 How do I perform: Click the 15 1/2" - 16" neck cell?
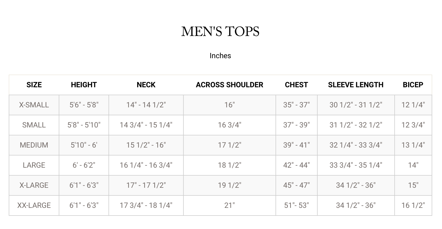(x=146, y=145)
